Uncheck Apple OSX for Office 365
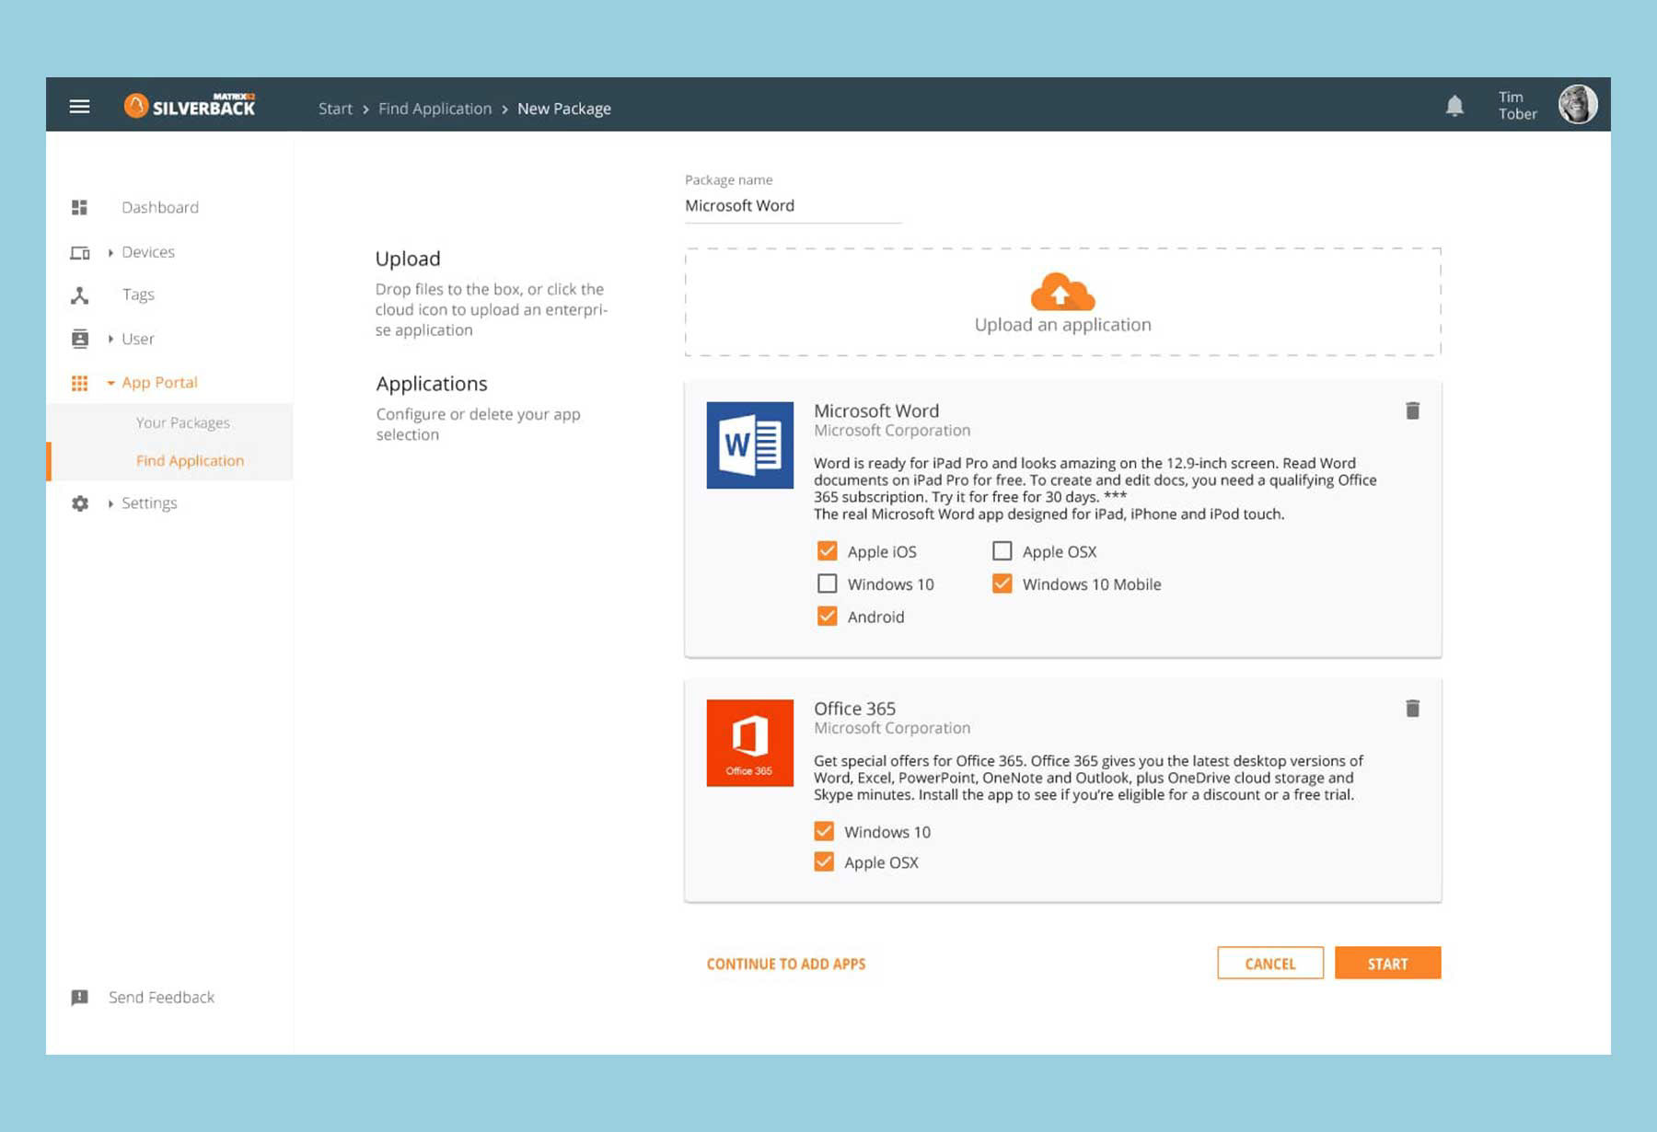 coord(824,861)
